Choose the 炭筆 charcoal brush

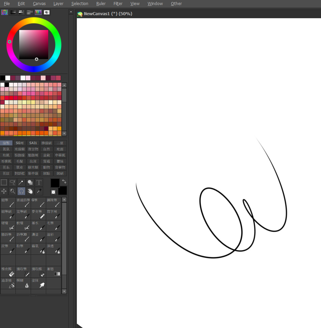click(x=8, y=249)
